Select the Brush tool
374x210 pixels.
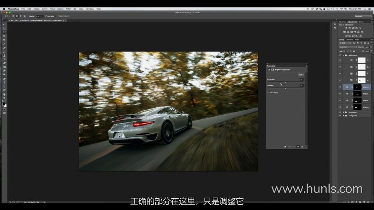pos(4,52)
